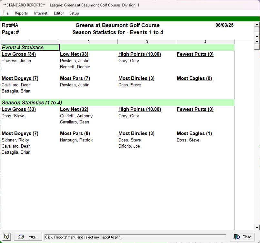This screenshot has height=243, width=260.
Task: Click the Most Eagles (1) heading
Action: click(194, 133)
